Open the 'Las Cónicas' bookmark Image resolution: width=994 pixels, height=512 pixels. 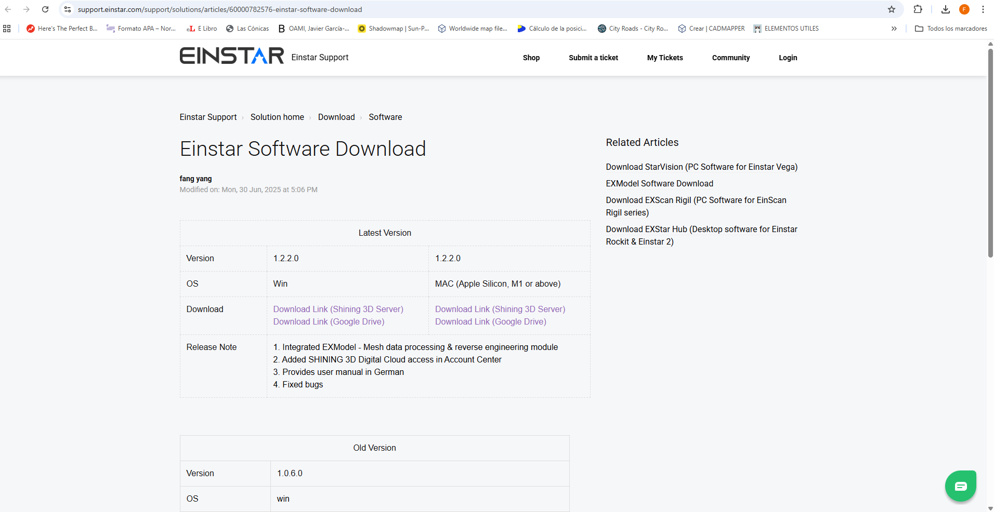pos(247,29)
